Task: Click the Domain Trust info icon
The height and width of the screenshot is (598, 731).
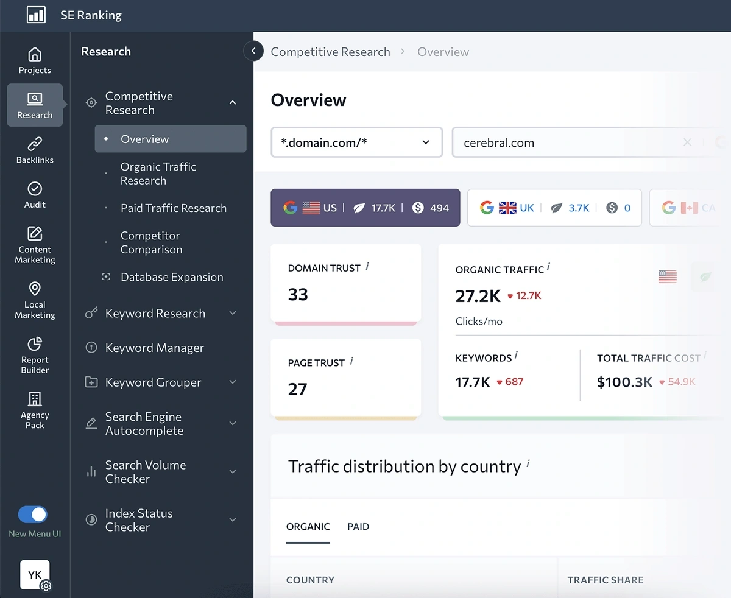Action: tap(367, 266)
